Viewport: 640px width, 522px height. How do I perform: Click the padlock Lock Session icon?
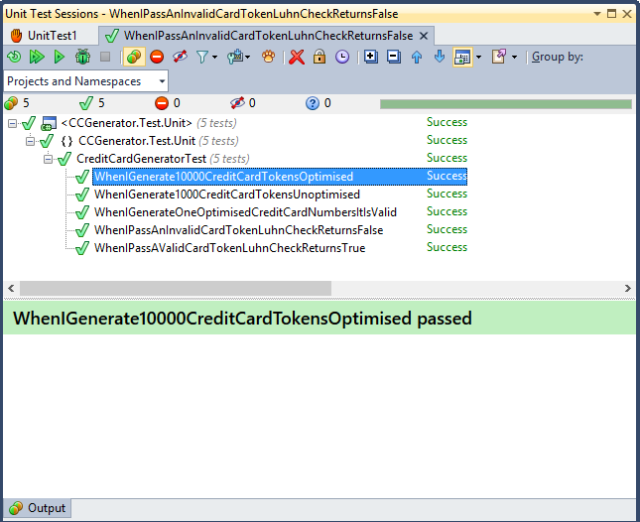click(320, 58)
